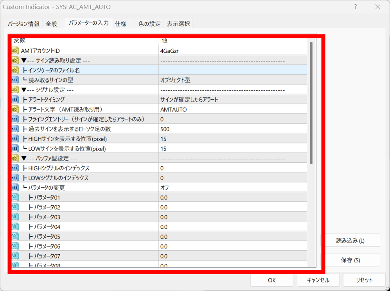390x291 pixels.
Task: Click the double-type icon beside パラメータ05
Action: tap(15, 236)
